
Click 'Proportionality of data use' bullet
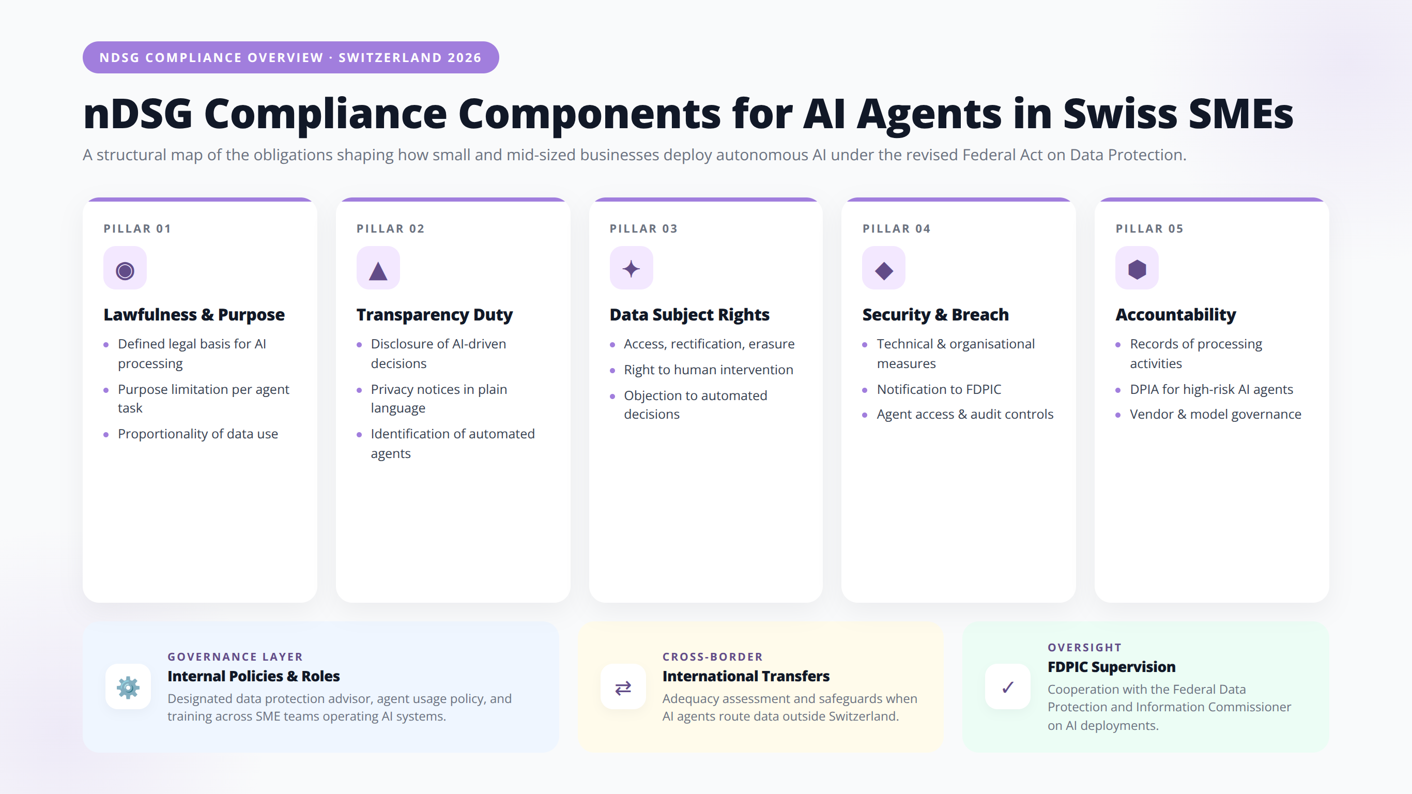point(198,434)
